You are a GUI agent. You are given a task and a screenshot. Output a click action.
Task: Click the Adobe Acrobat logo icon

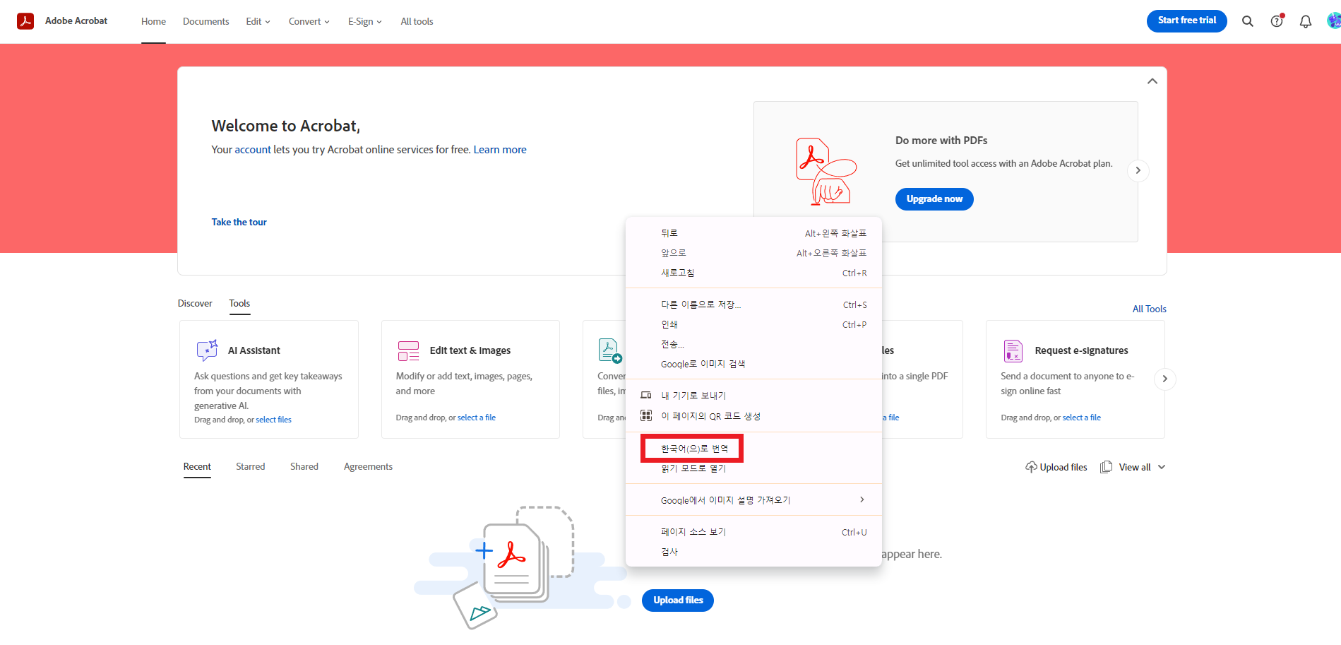(x=26, y=20)
